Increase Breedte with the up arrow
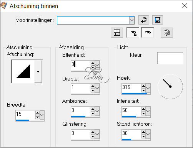The image size is (193, 148). (37, 113)
